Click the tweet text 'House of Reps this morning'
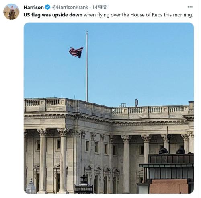The image size is (201, 198). pyautogui.click(x=161, y=15)
